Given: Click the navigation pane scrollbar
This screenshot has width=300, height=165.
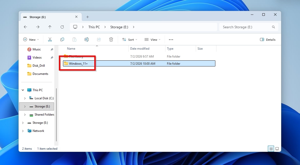Looking at the screenshot, I should click(56, 115).
